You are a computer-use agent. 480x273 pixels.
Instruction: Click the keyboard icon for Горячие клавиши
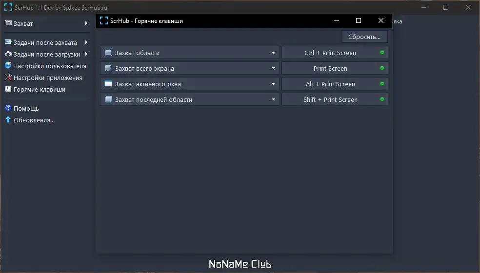coord(8,89)
